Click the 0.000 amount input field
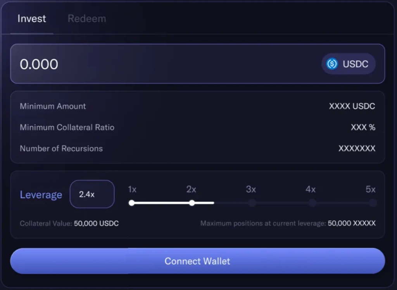This screenshot has width=397, height=290. 155,64
